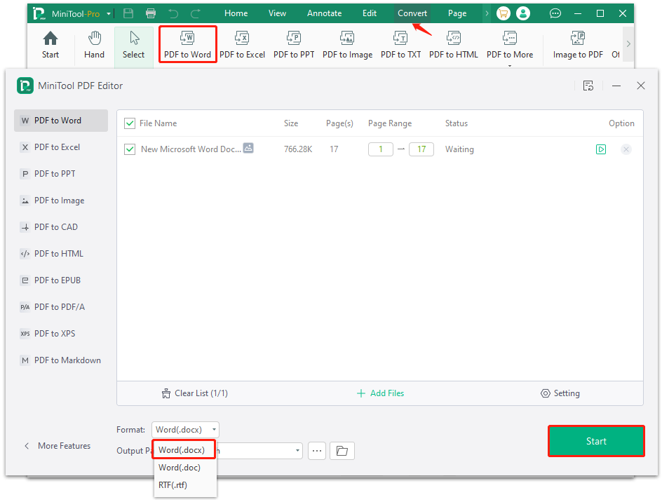Open the conversion task list icon in dialog
Screen dimensions: 662x502
588,86
